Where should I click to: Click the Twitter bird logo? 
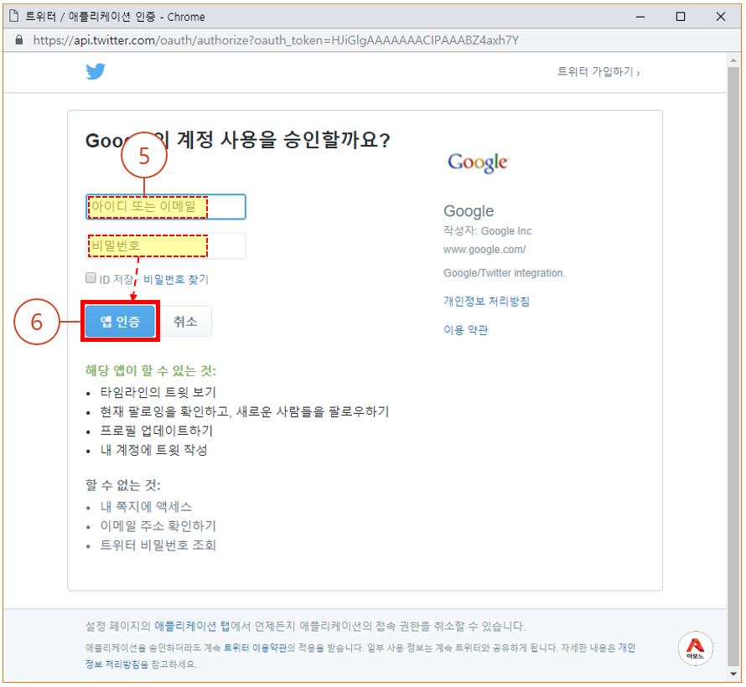click(96, 71)
